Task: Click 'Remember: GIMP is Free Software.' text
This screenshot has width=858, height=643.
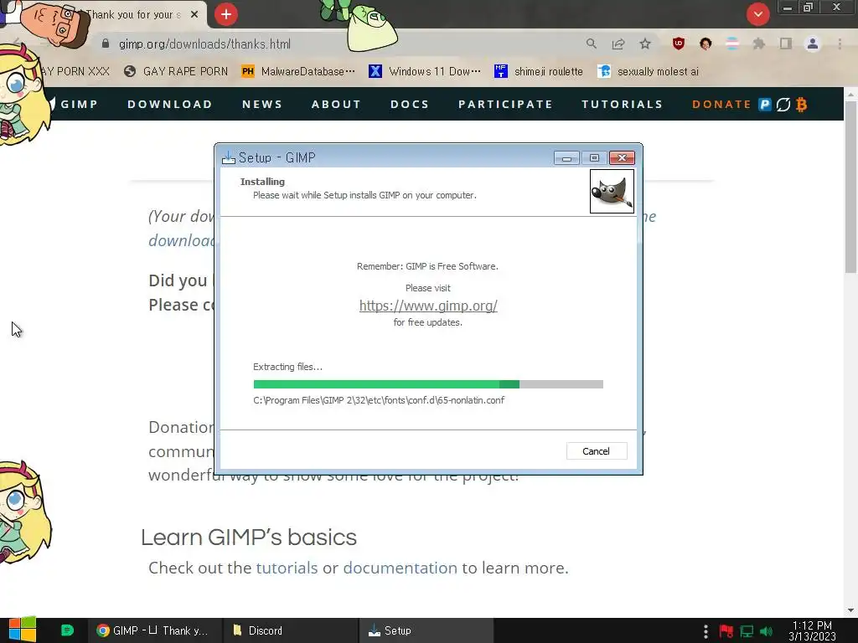Action: click(x=427, y=266)
